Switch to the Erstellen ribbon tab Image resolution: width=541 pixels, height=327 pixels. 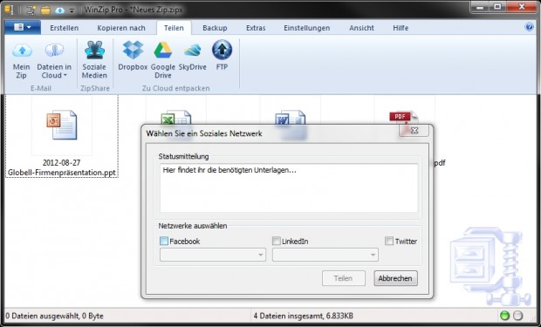tap(65, 28)
